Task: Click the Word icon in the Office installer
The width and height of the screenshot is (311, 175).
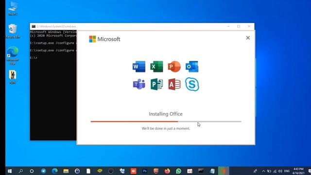Action: point(139,67)
